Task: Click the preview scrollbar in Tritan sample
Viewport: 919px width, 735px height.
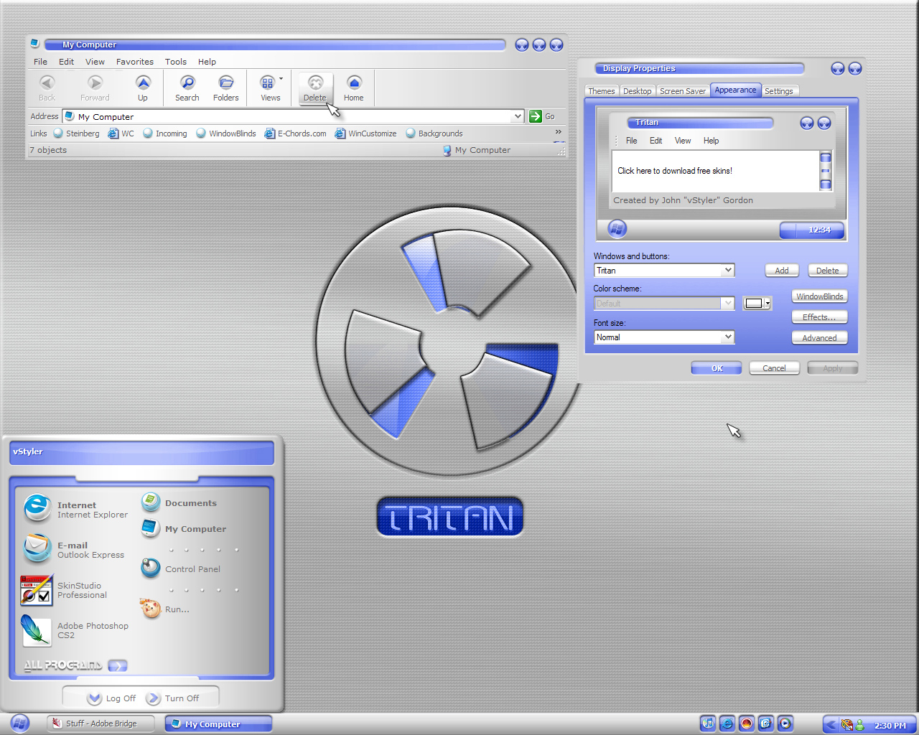Action: 826,171
